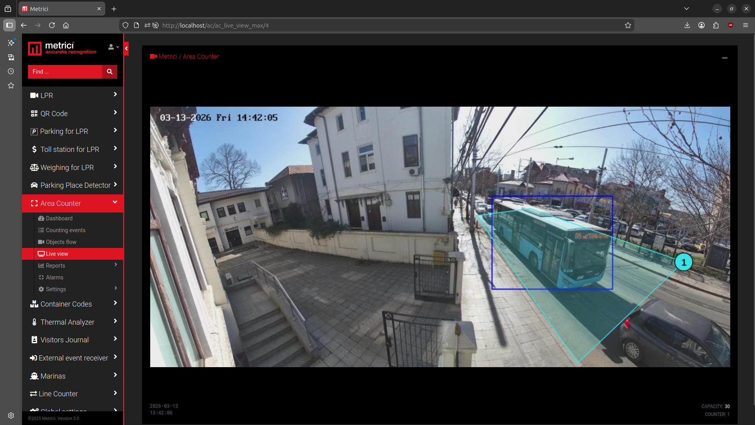This screenshot has height=425, width=755.
Task: Focus the Find search field
Action: click(65, 72)
